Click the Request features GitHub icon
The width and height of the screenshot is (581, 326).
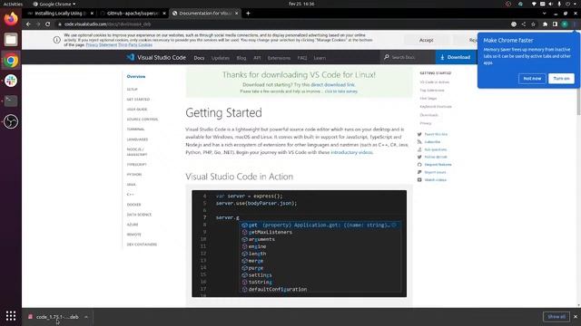[419, 165]
